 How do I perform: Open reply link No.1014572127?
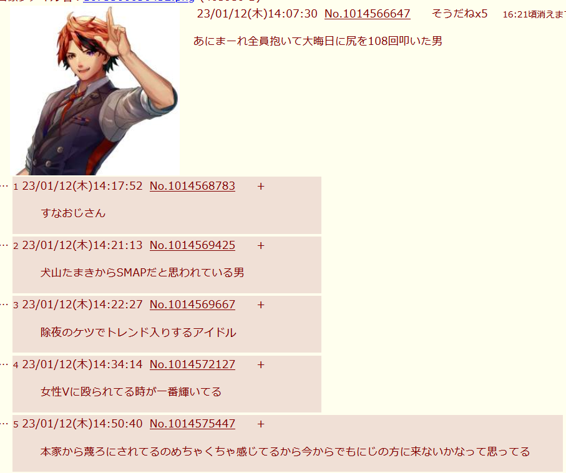pyautogui.click(x=192, y=364)
